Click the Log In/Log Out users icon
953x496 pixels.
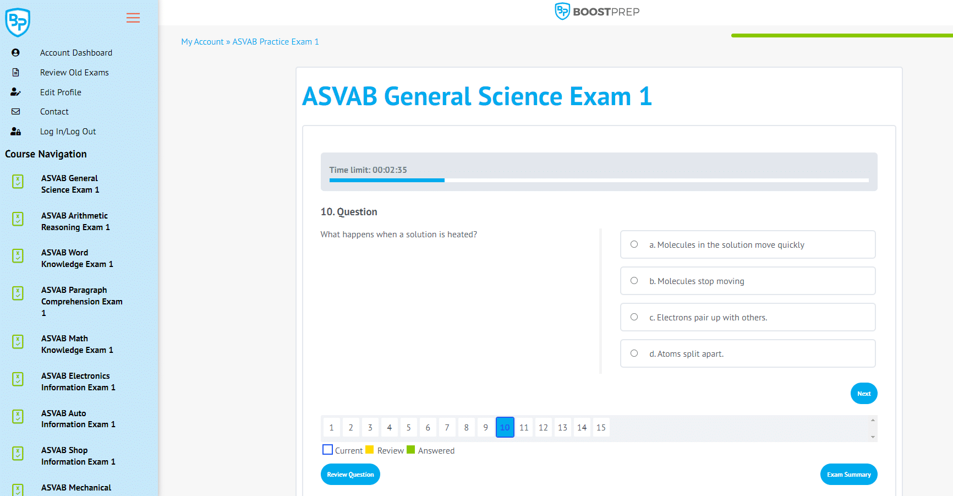coord(15,131)
